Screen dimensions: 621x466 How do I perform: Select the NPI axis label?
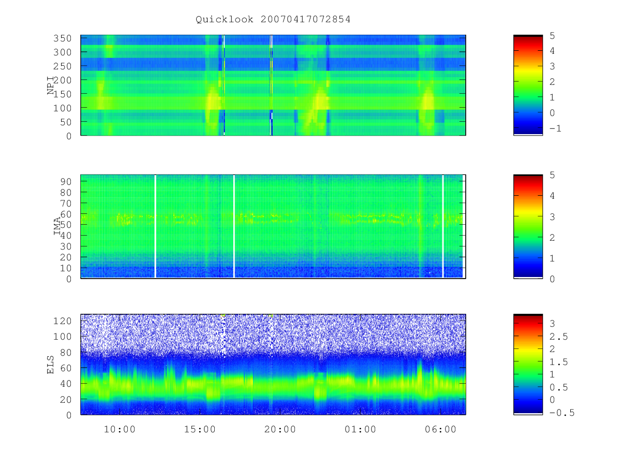tap(51, 85)
